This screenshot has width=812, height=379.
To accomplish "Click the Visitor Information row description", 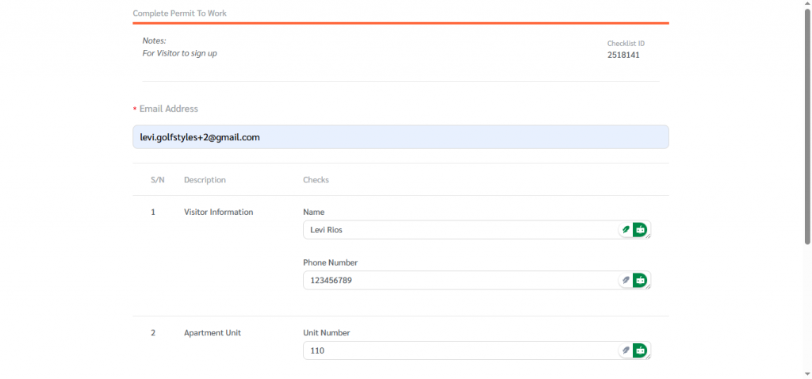I will [x=218, y=212].
